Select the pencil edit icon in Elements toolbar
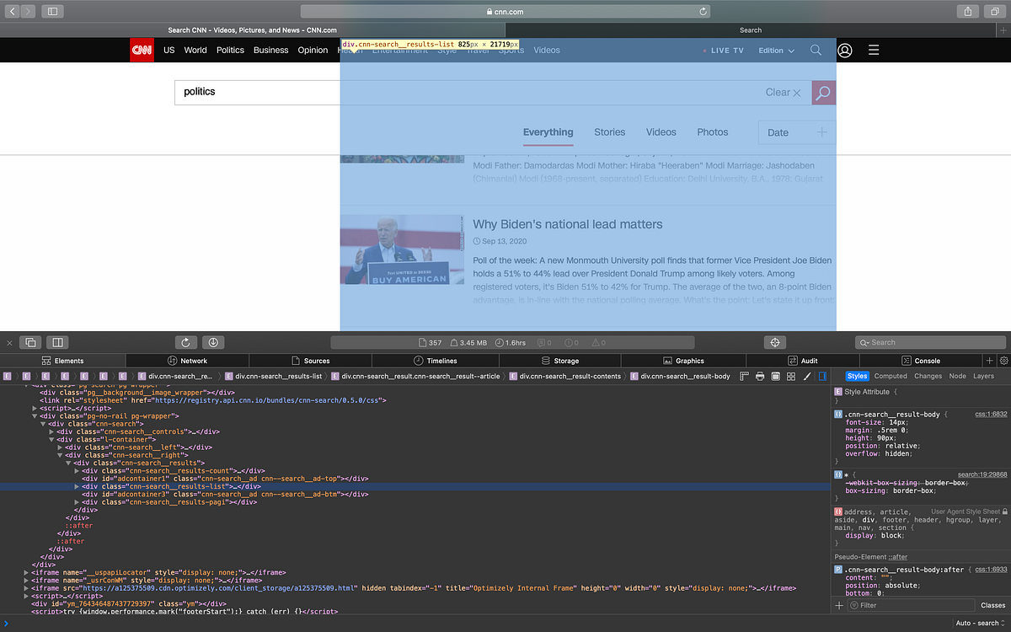The width and height of the screenshot is (1011, 632). click(806, 376)
